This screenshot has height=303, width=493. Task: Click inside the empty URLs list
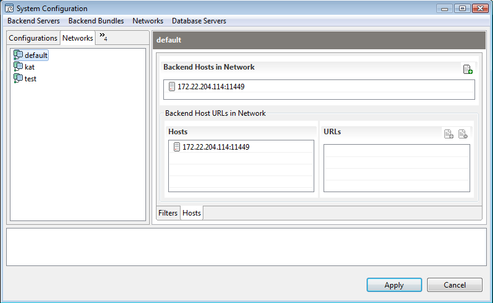397,168
